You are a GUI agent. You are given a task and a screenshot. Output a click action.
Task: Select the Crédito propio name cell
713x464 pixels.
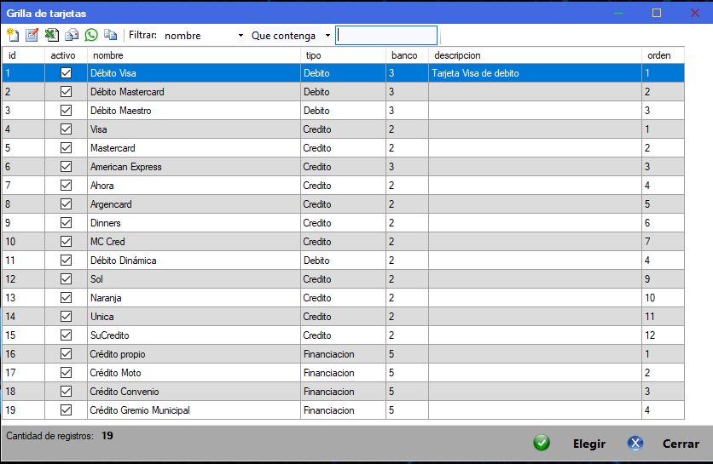coord(194,353)
